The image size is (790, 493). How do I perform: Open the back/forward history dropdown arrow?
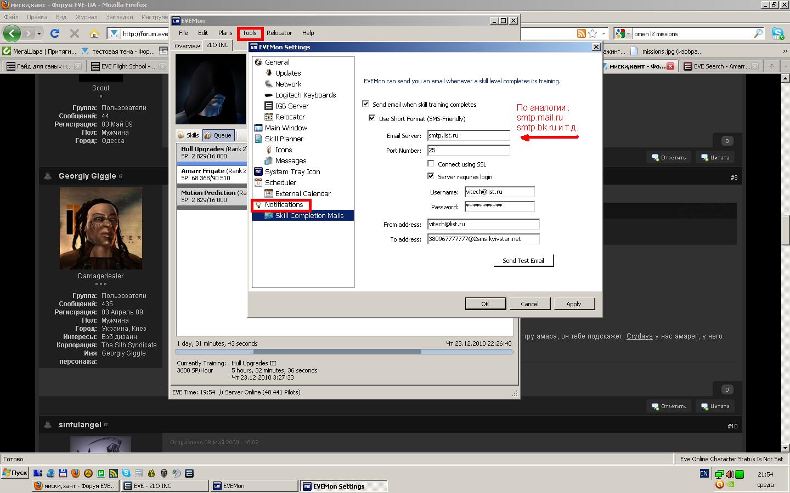39,33
